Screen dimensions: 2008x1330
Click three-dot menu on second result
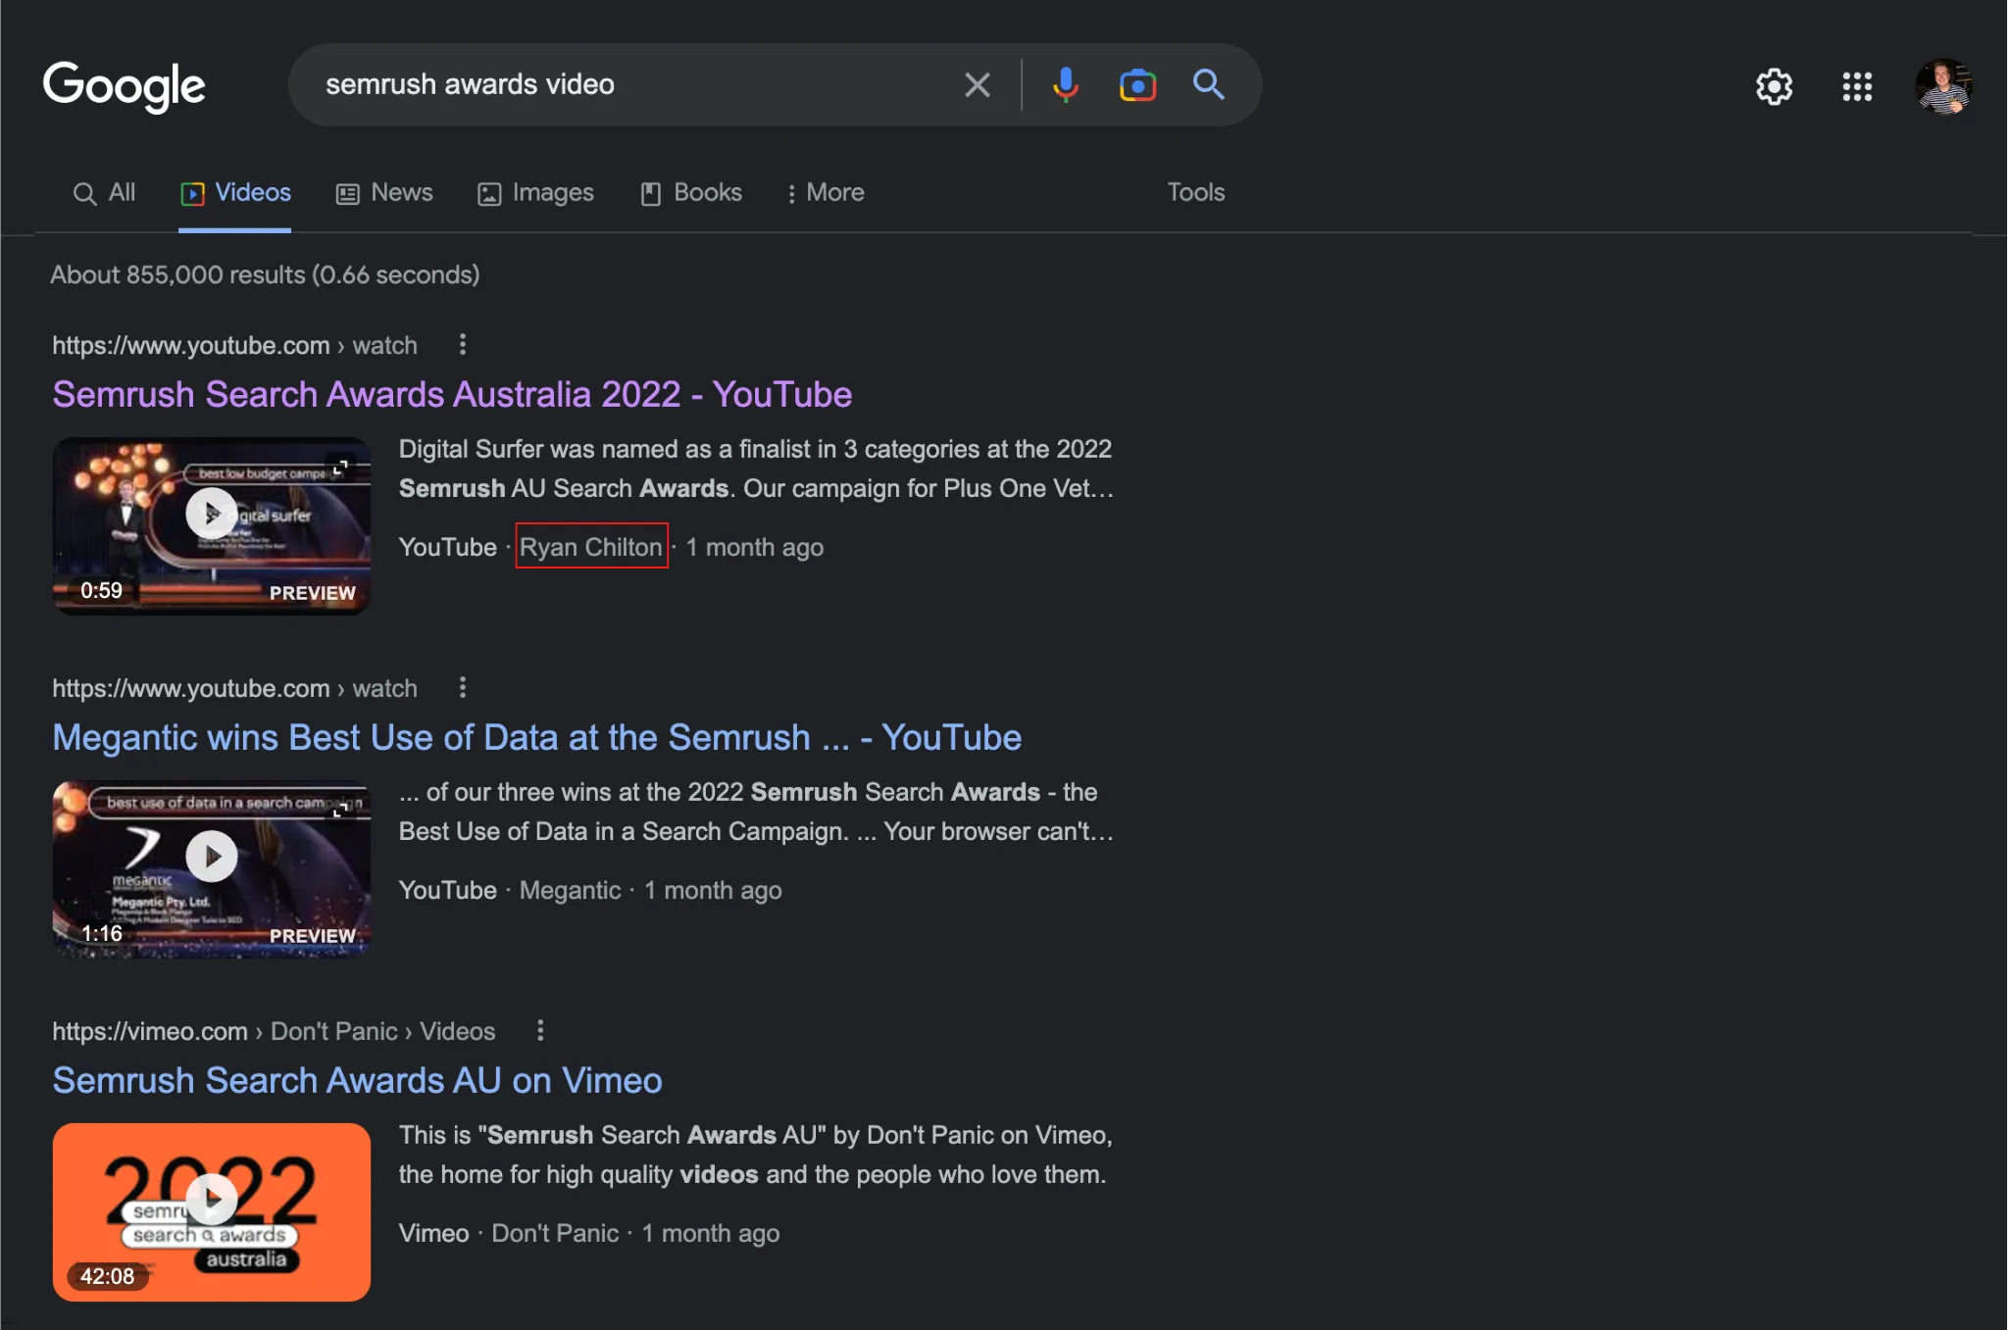(x=462, y=686)
